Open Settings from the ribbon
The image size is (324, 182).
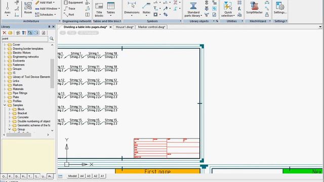[280, 8]
